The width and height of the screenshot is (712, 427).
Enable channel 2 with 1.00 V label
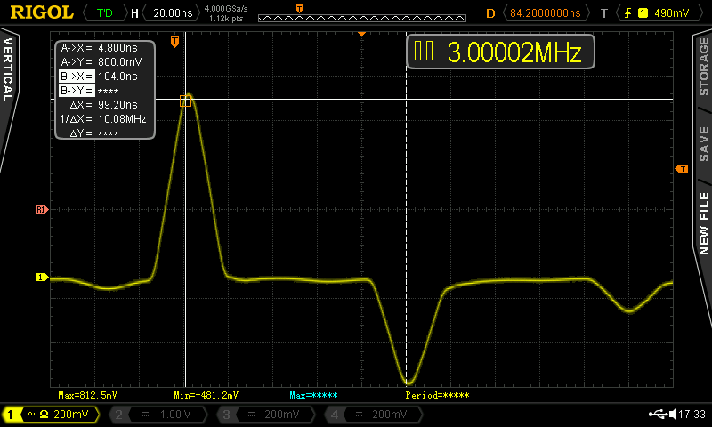tap(158, 415)
